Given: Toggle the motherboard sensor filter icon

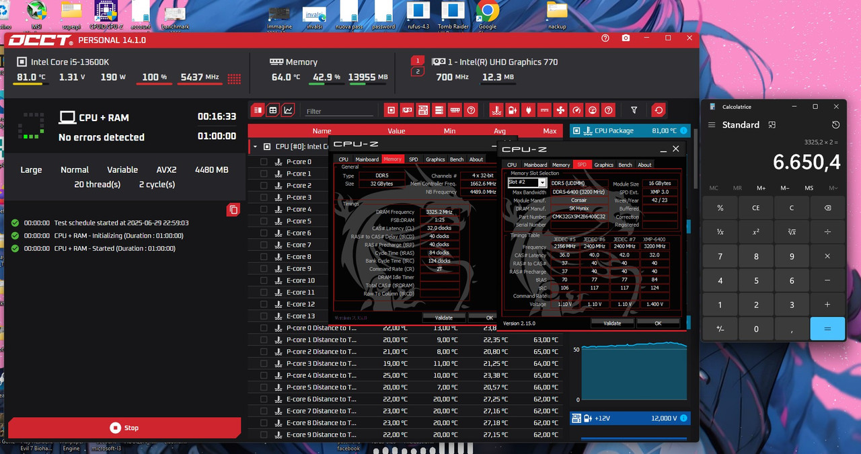Looking at the screenshot, I should (x=423, y=110).
